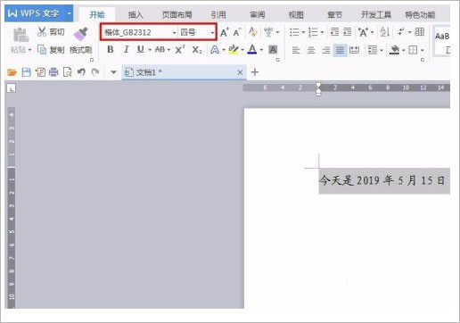The height and width of the screenshot is (323, 460).
Task: Increase paragraph indent
Action: click(x=348, y=31)
